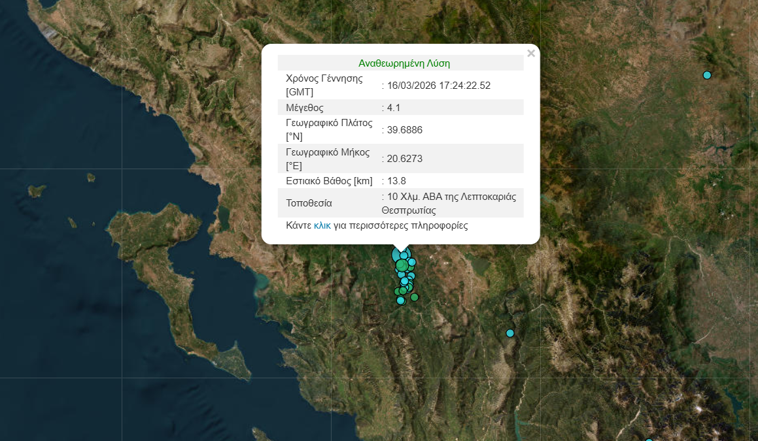Click the big cyan marker under the popup pointer

[397, 254]
